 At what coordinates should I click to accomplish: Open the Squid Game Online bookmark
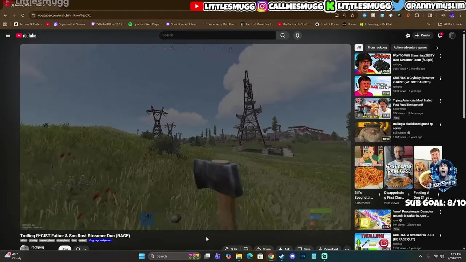[x=182, y=24]
